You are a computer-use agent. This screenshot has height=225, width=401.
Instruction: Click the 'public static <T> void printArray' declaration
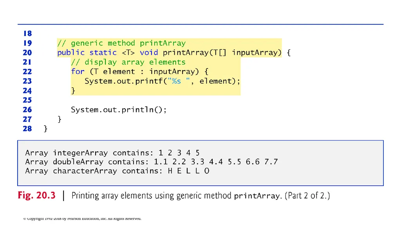[x=174, y=52]
